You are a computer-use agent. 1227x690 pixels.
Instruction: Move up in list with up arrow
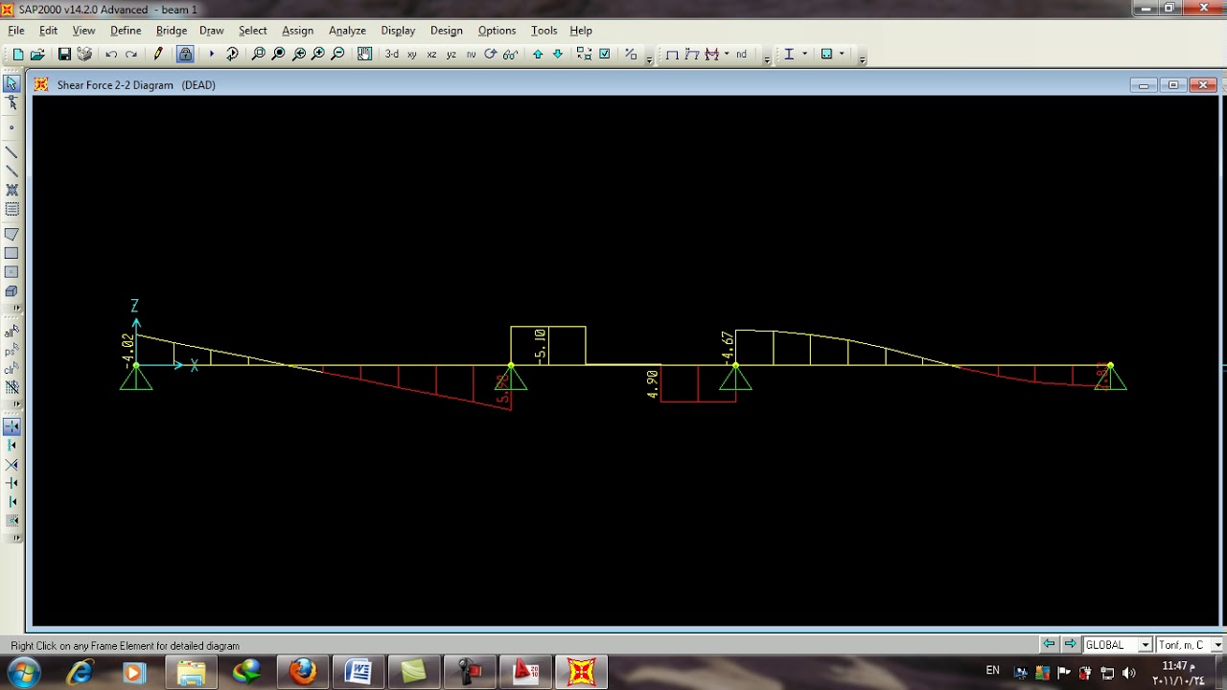point(538,55)
